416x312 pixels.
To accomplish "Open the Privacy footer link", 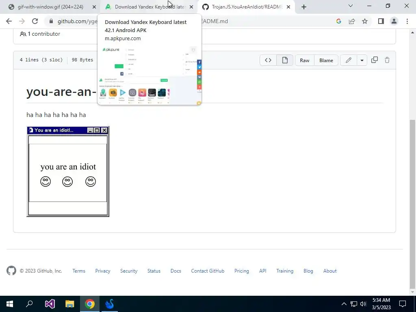I will coord(103,271).
